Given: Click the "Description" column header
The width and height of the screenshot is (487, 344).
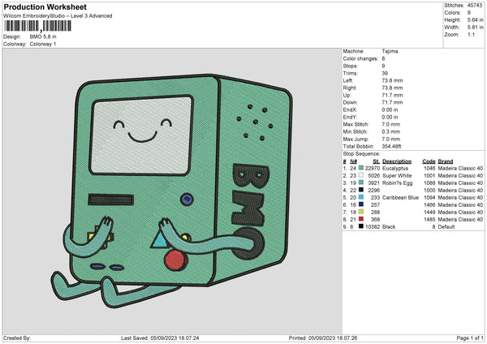Looking at the screenshot, I should [397, 161].
